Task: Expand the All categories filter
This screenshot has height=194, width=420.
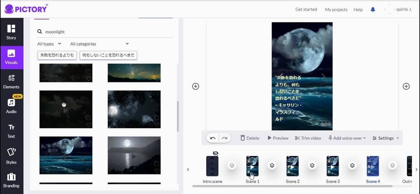Action: coord(99,44)
